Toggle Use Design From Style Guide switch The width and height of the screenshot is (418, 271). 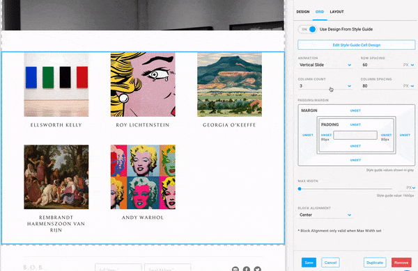pos(307,29)
